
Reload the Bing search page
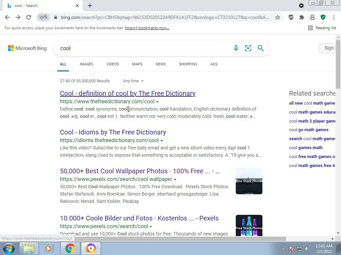pos(29,17)
